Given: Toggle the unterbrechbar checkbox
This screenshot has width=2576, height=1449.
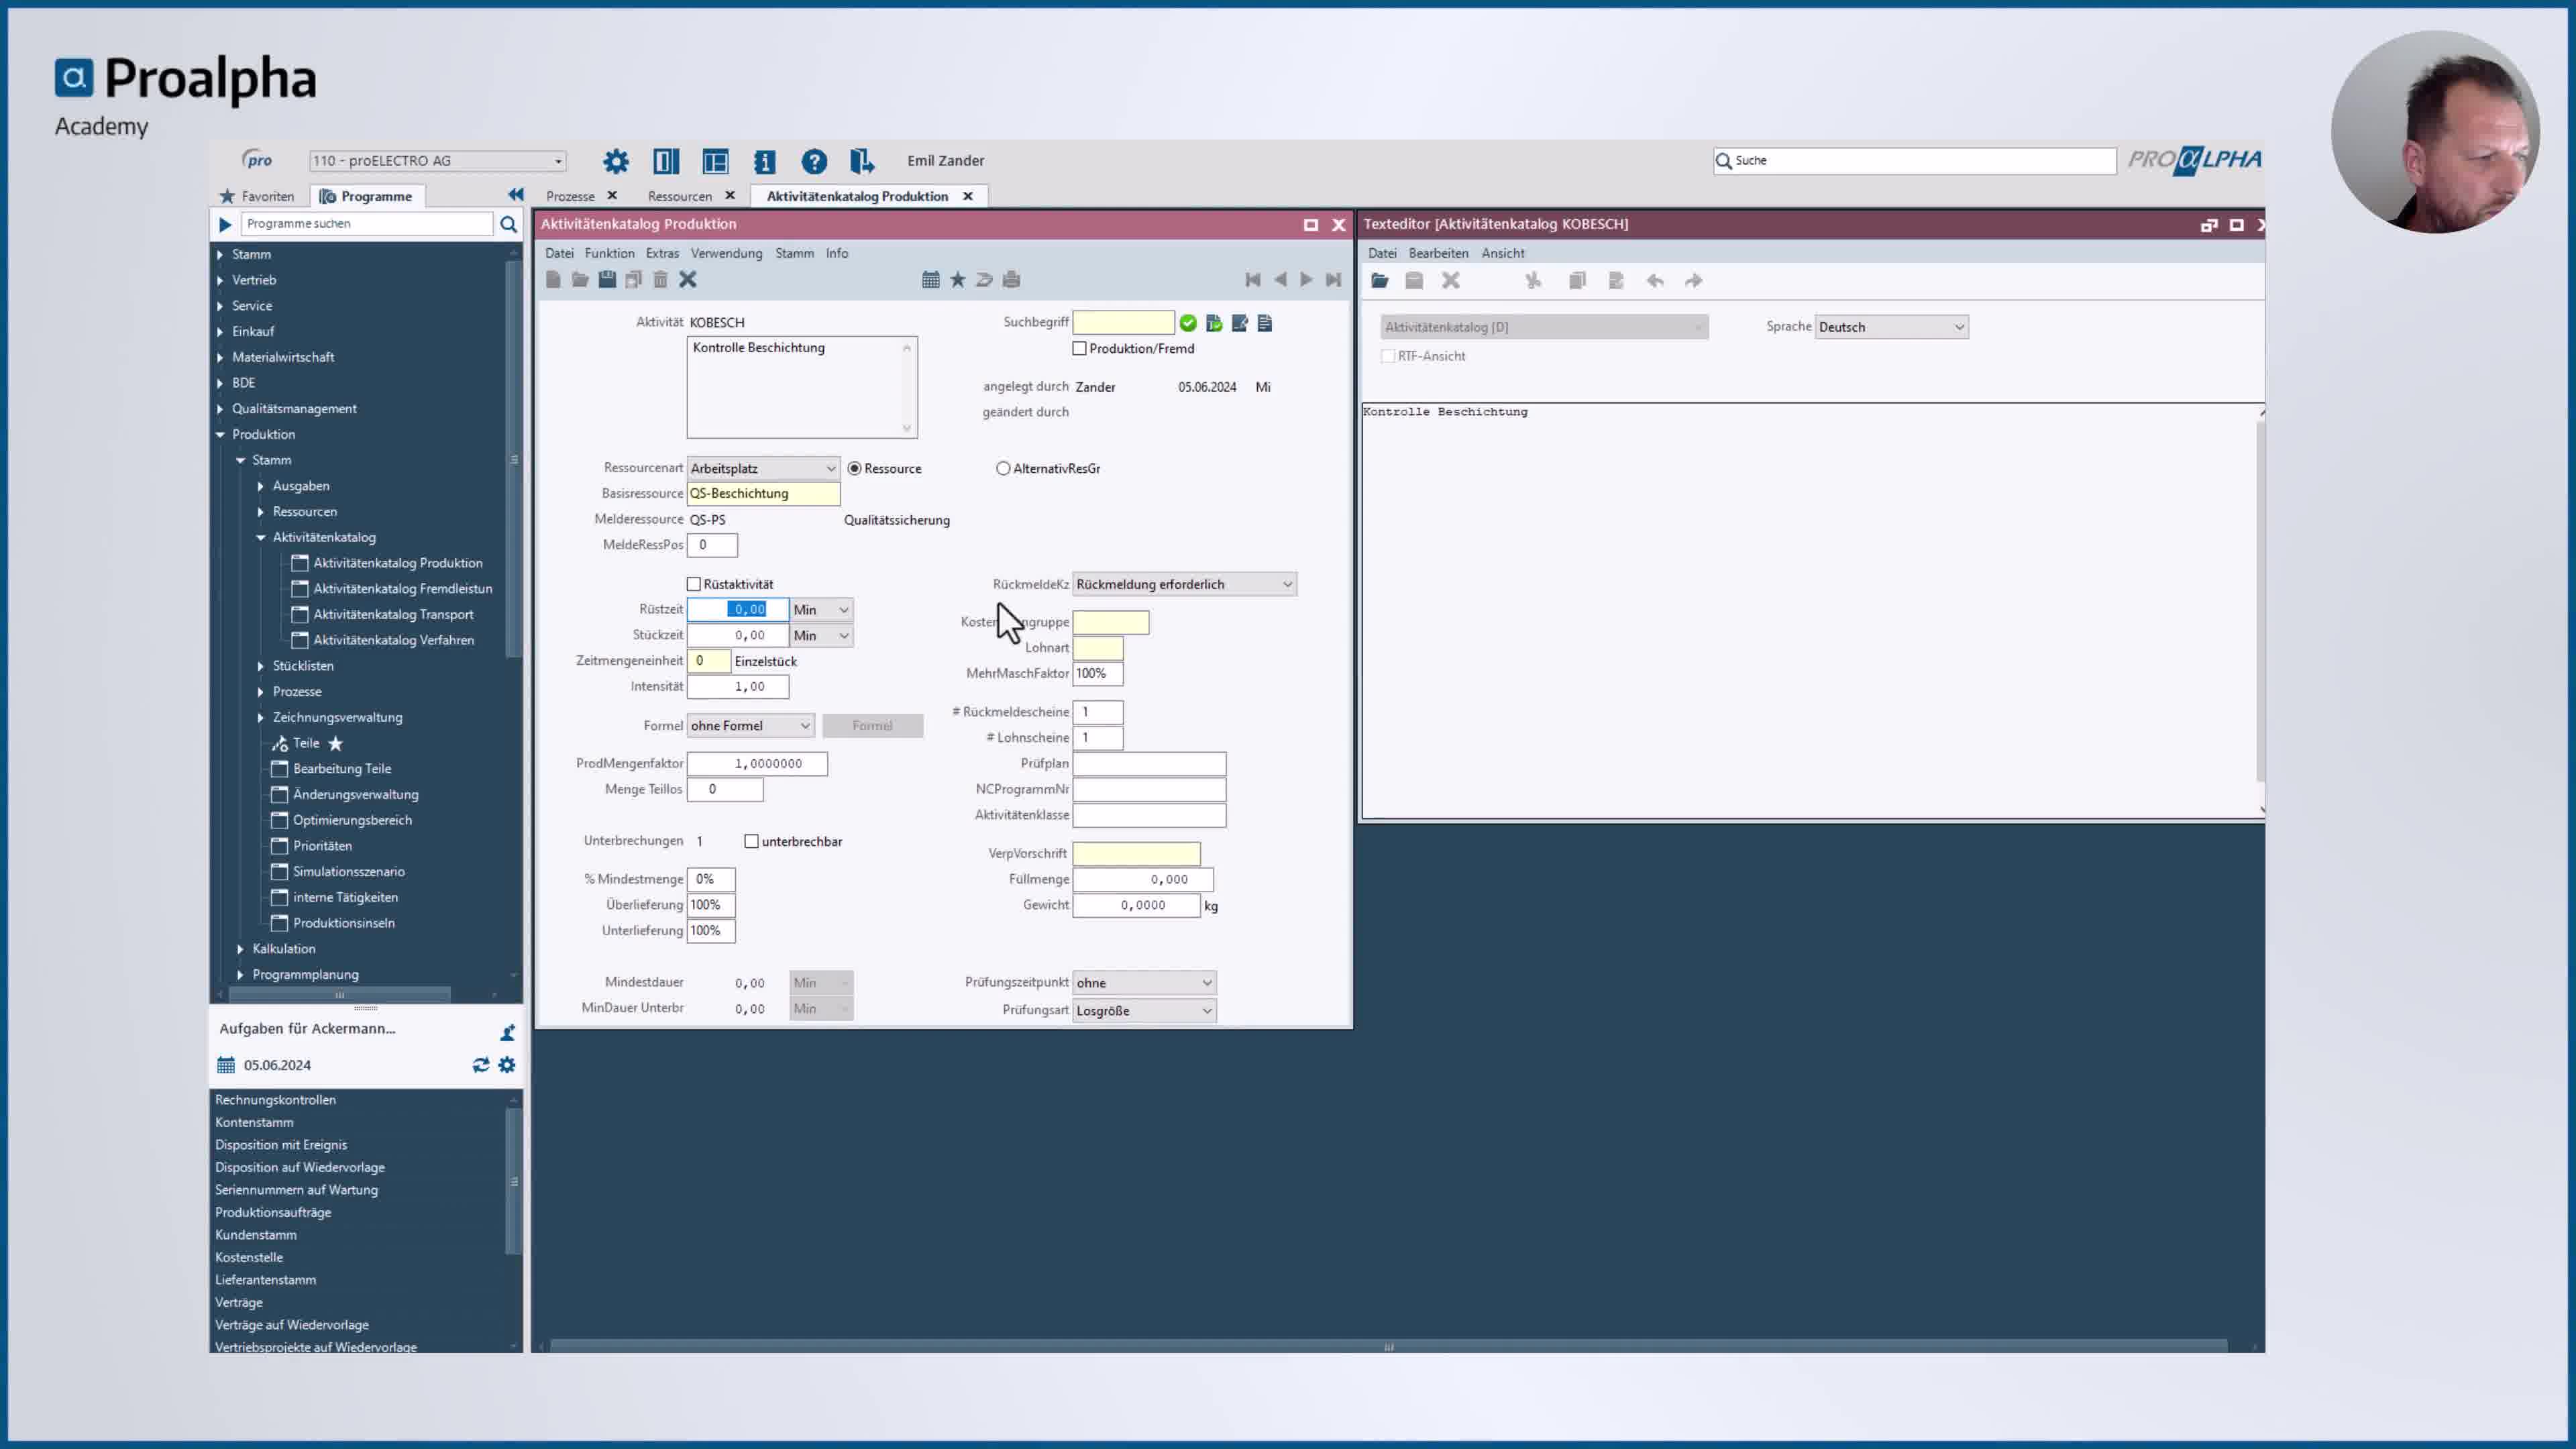Looking at the screenshot, I should (x=752, y=842).
